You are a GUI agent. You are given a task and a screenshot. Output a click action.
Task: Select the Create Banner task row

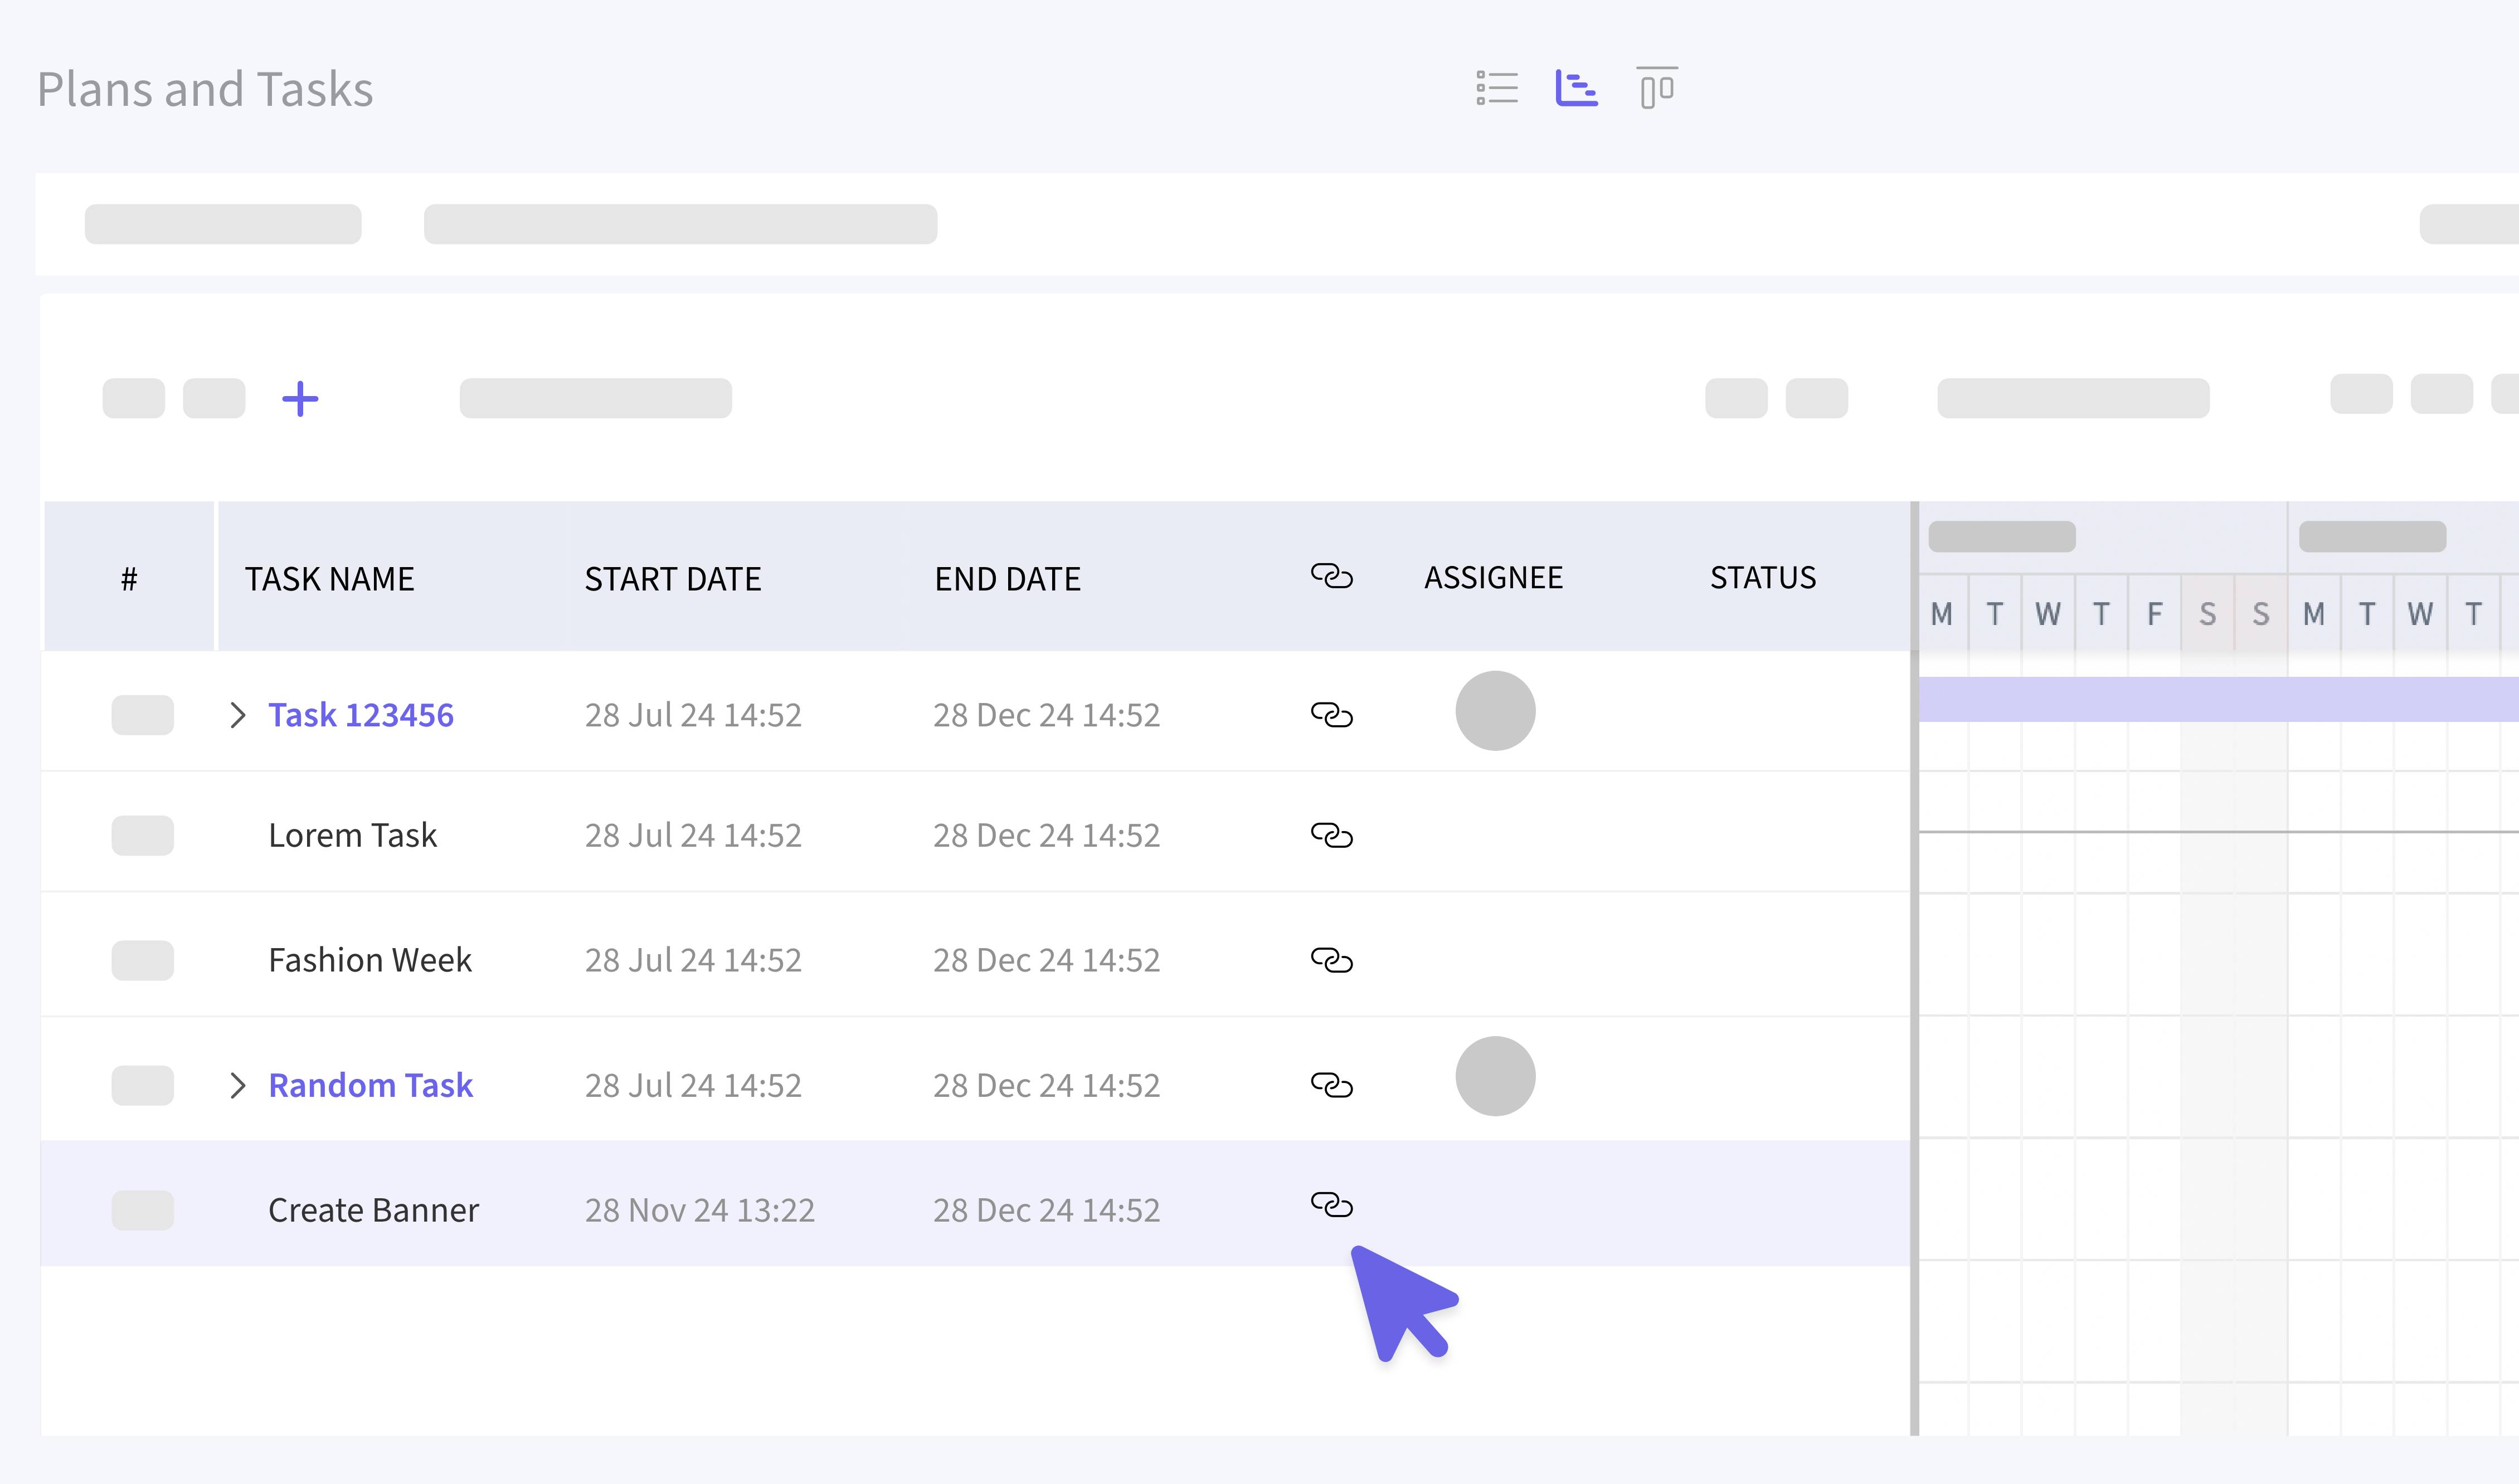pyautogui.click(x=373, y=1210)
